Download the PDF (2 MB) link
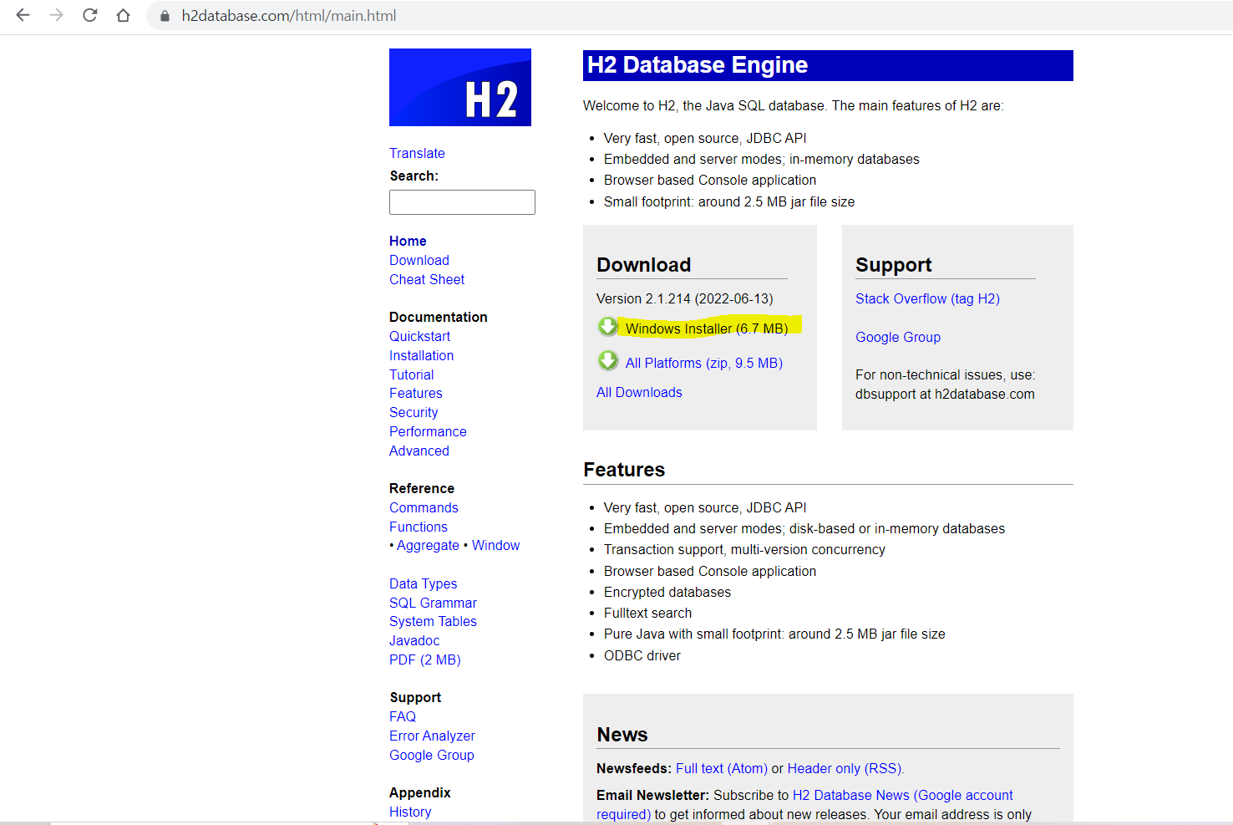The image size is (1233, 825). [x=425, y=659]
